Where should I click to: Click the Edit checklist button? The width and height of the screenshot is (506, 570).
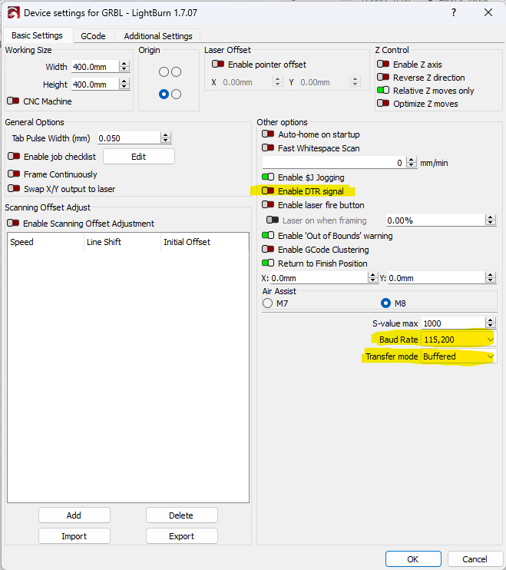point(139,157)
